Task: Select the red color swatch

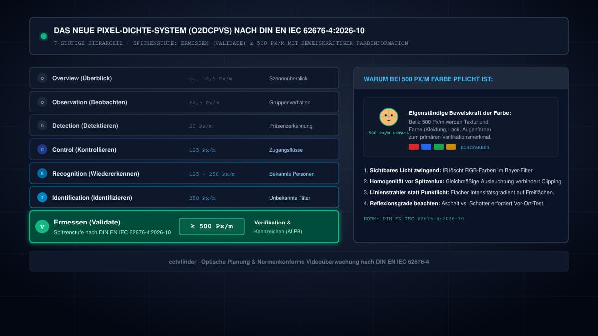Action: coord(414,147)
